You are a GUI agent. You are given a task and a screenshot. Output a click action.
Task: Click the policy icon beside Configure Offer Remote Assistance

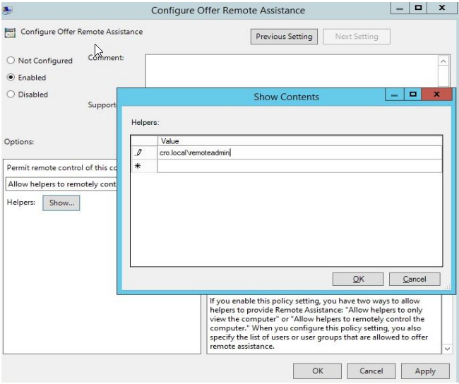pos(11,32)
